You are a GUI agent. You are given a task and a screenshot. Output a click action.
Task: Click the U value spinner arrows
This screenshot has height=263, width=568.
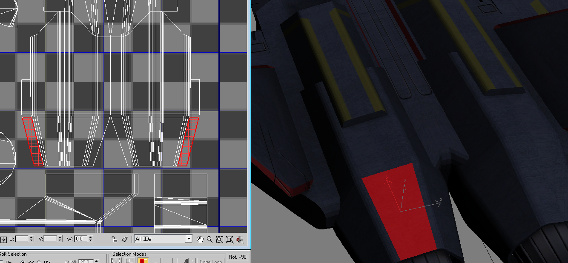pyautogui.click(x=31, y=239)
